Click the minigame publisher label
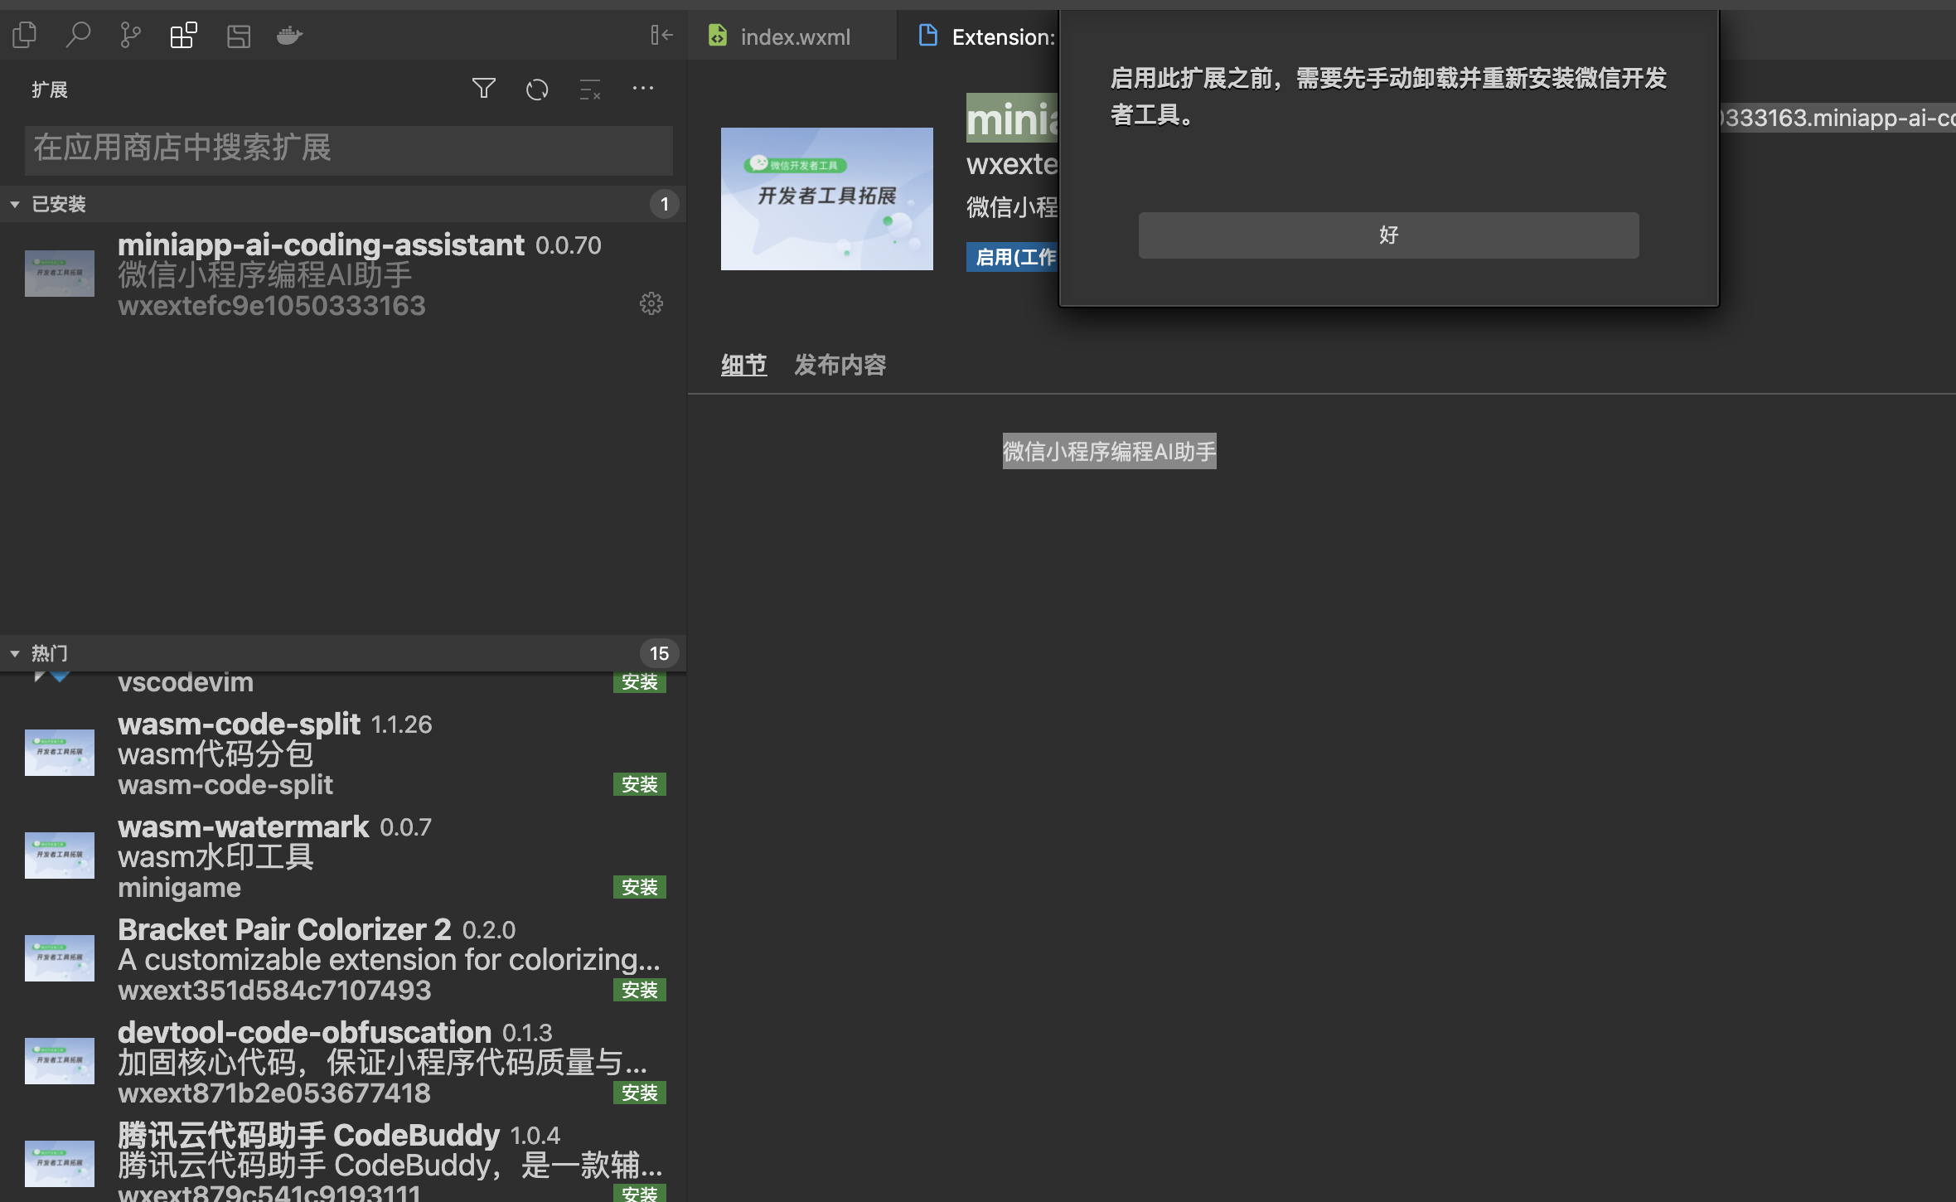 (179, 888)
